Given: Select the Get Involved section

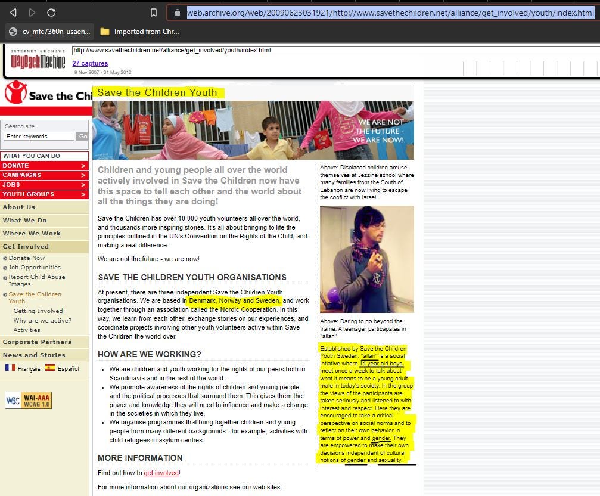Looking at the screenshot, I should click(44, 246).
